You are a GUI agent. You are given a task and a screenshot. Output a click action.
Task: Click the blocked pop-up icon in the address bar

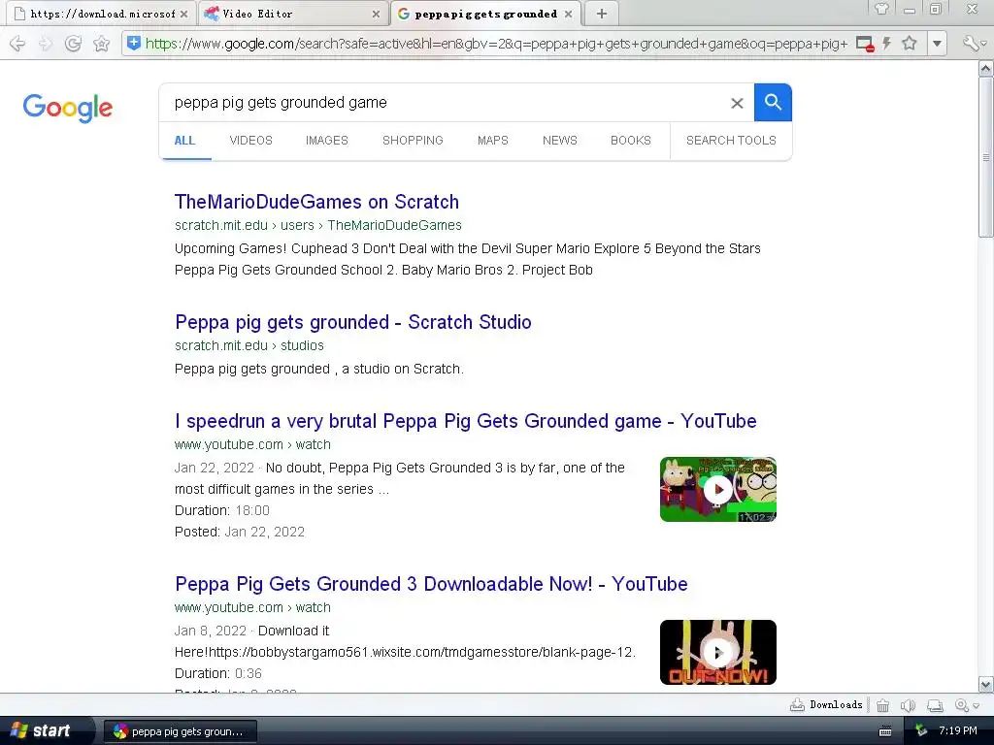pos(865,44)
